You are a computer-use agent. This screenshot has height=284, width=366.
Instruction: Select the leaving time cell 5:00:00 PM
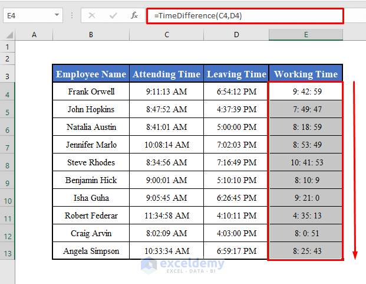[x=236, y=127]
